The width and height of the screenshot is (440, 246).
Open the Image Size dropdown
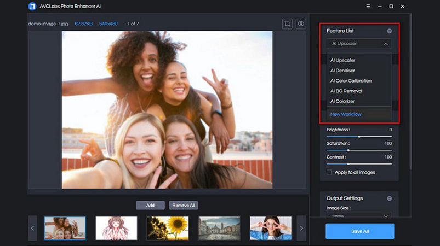tap(359, 215)
